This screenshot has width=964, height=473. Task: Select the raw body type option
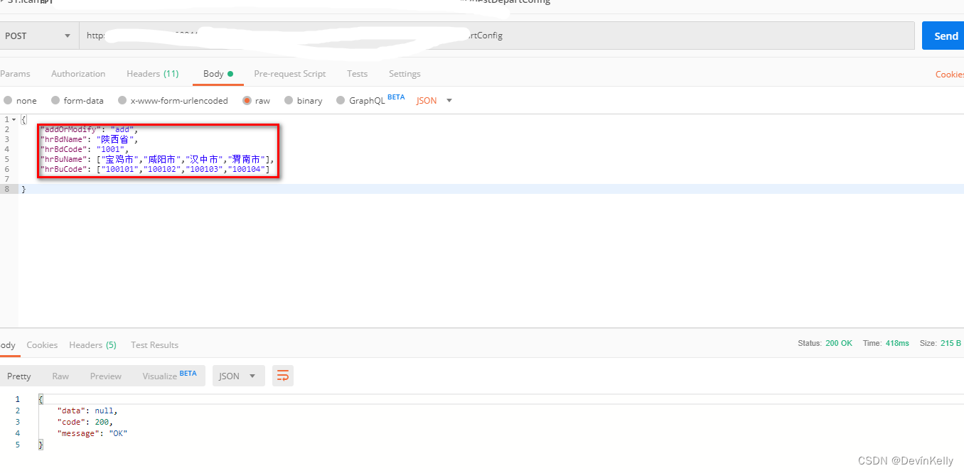256,100
